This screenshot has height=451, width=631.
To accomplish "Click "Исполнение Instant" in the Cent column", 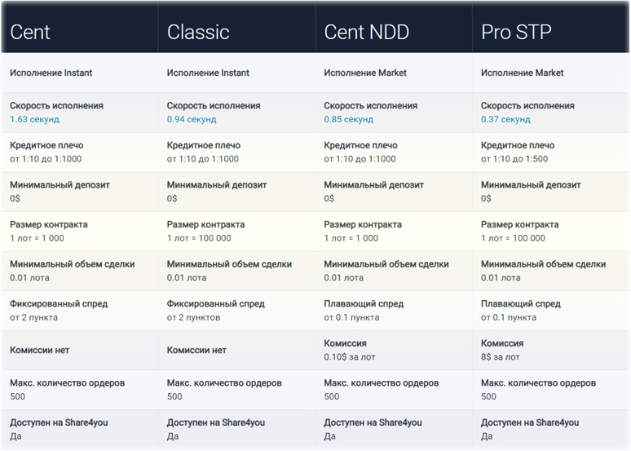I will point(51,73).
